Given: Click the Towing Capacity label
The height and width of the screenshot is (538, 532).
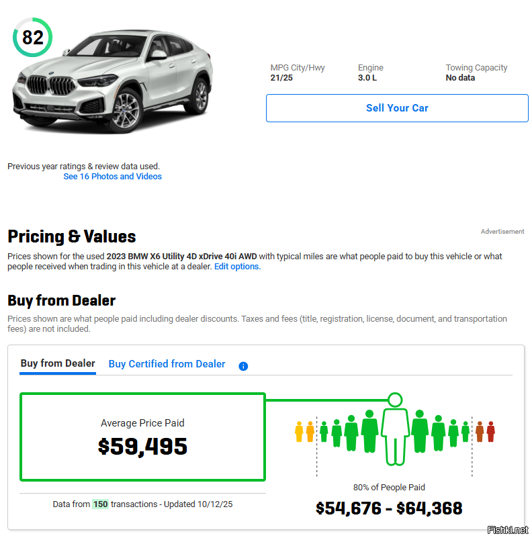Looking at the screenshot, I should [x=476, y=68].
